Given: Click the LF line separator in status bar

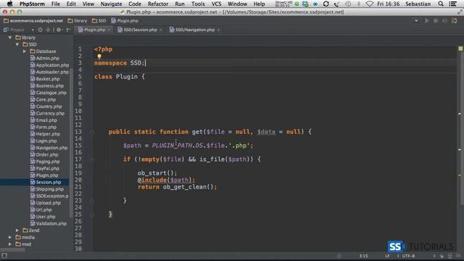Looking at the screenshot, I should [387, 256].
